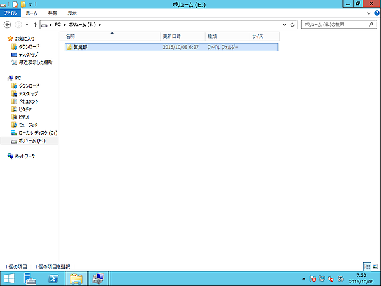Open the Action Center flag icon
The width and height of the screenshot is (381, 286).
click(x=312, y=278)
